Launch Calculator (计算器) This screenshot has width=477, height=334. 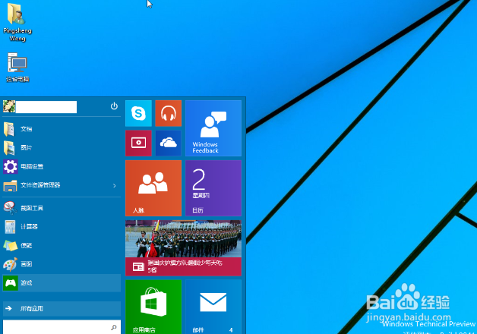coord(62,227)
